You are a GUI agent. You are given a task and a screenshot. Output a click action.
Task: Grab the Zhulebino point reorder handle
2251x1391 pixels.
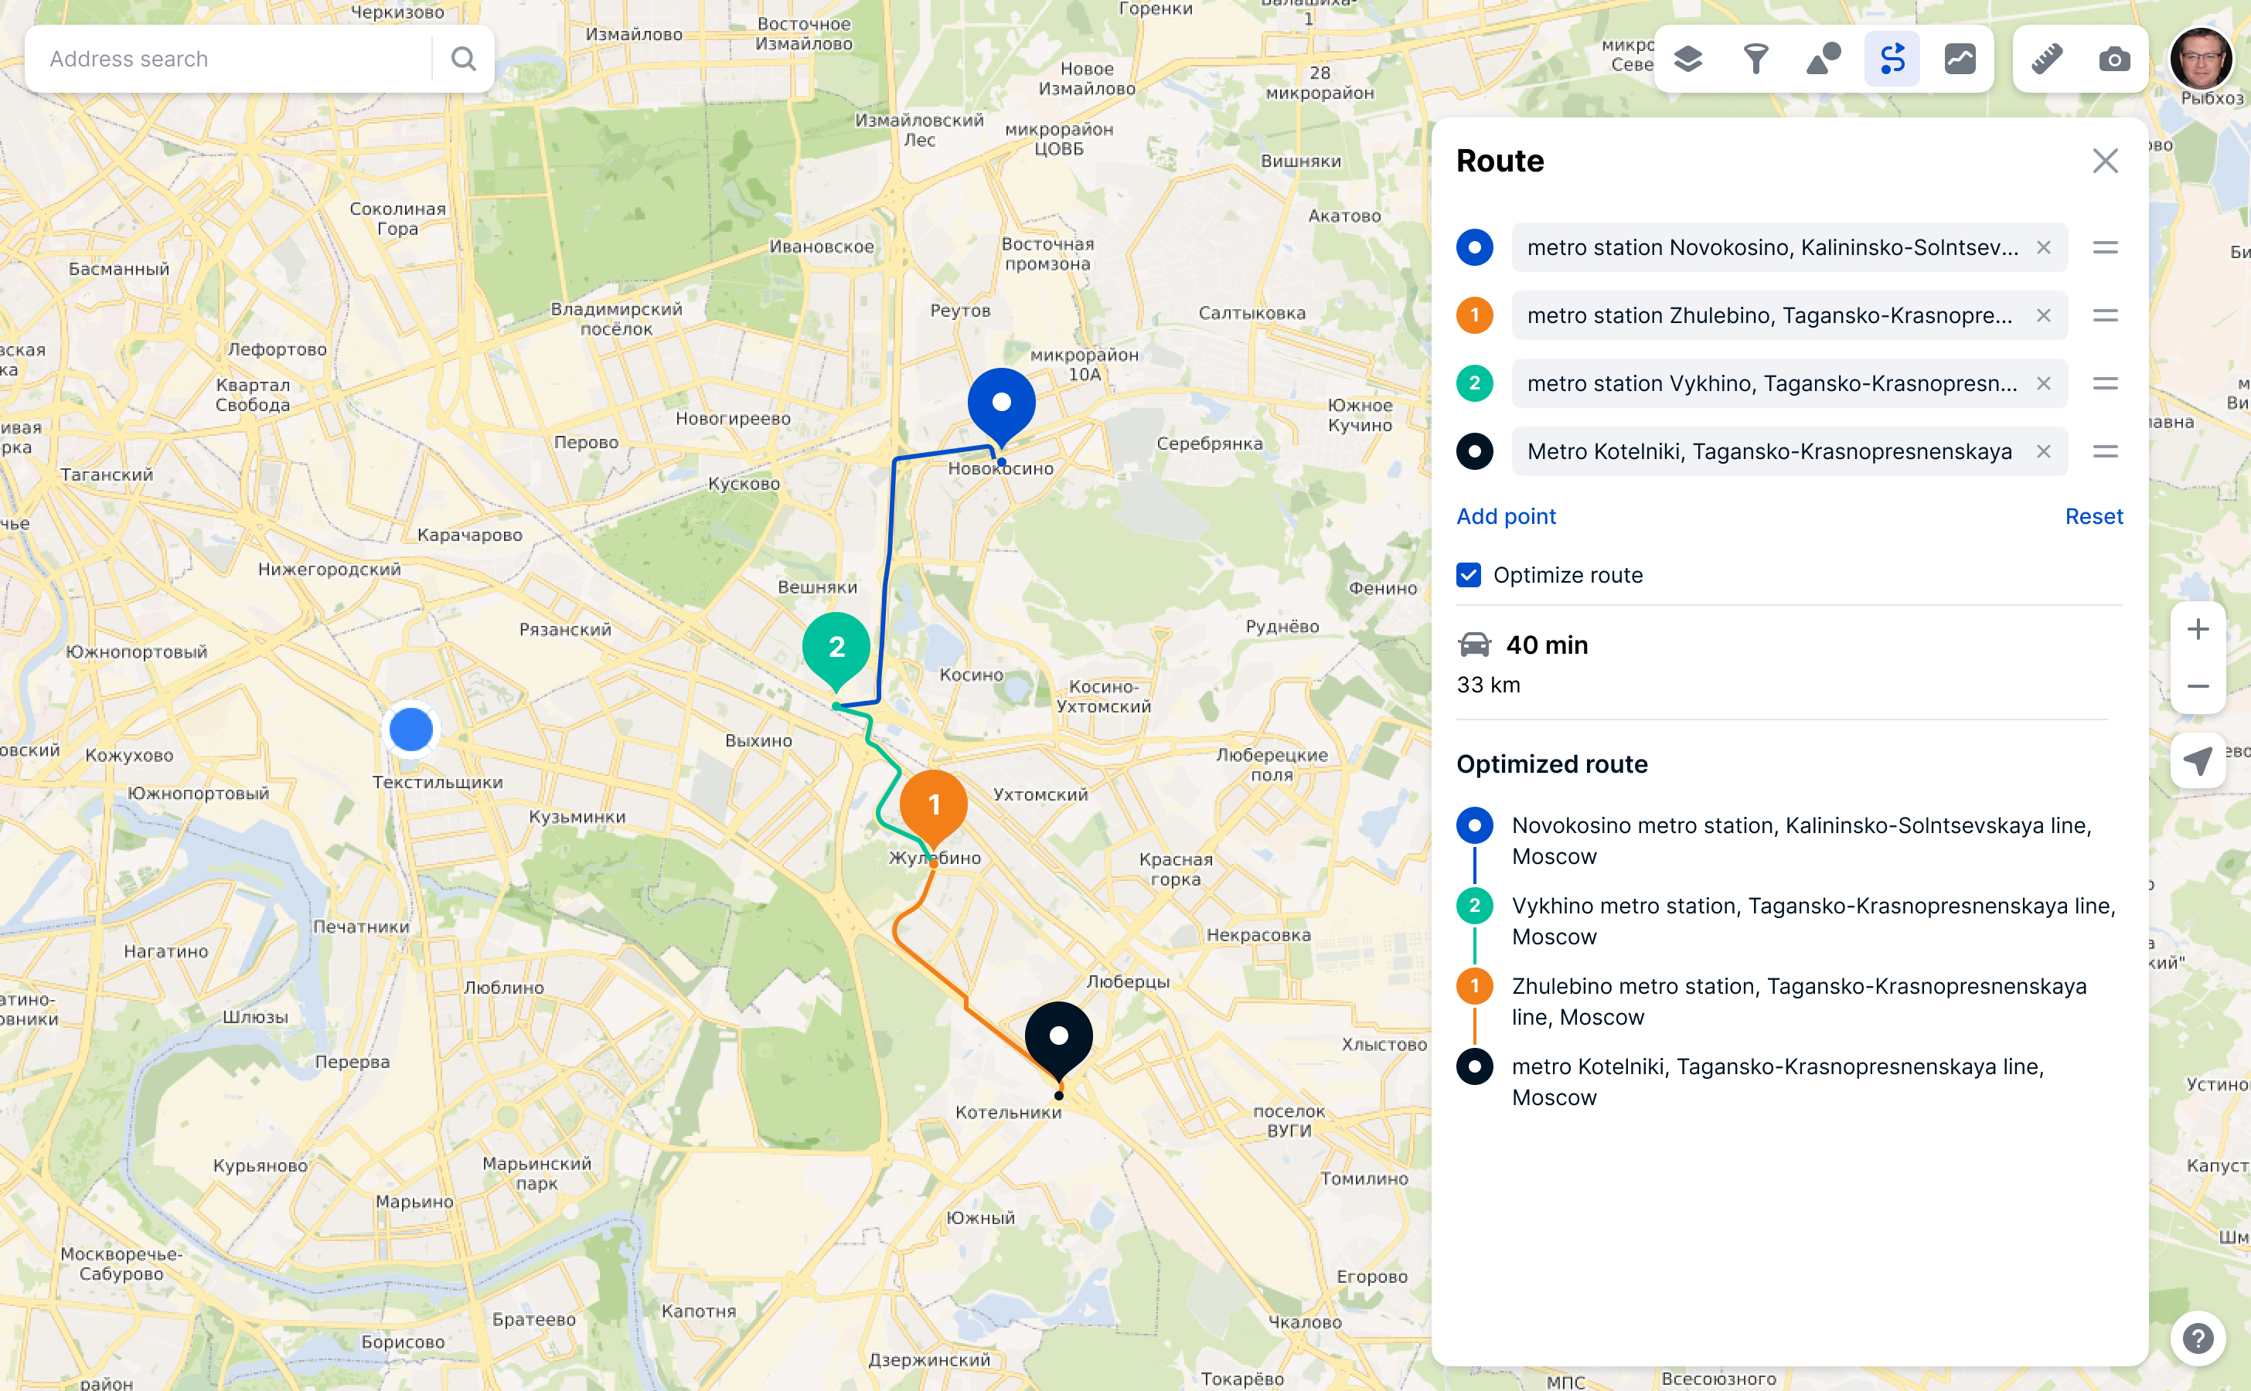tap(2106, 315)
